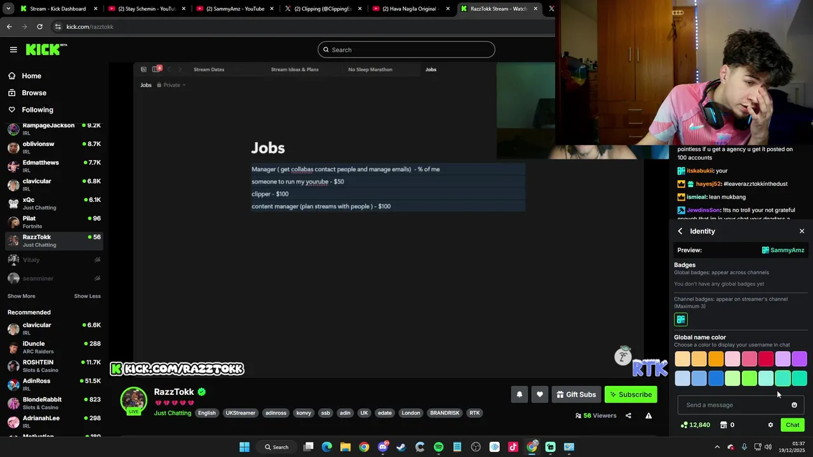Viewport: 813px width, 457px height.
Task: Switch to Hava Nagila Original tab
Action: [411, 9]
